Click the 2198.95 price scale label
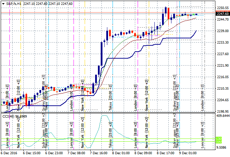The height and width of the screenshot is (157, 230). (x=222, y=111)
